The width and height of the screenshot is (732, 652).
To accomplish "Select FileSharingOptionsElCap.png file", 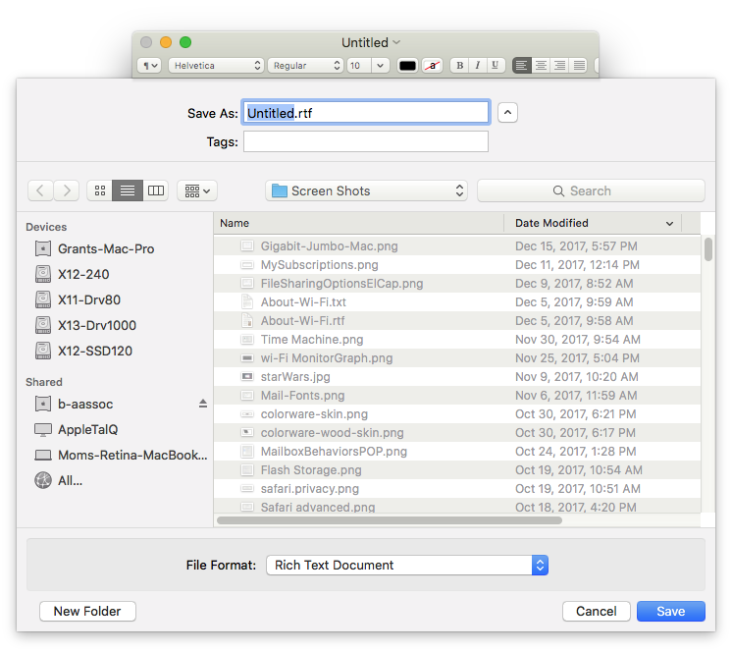I will coord(457,284).
